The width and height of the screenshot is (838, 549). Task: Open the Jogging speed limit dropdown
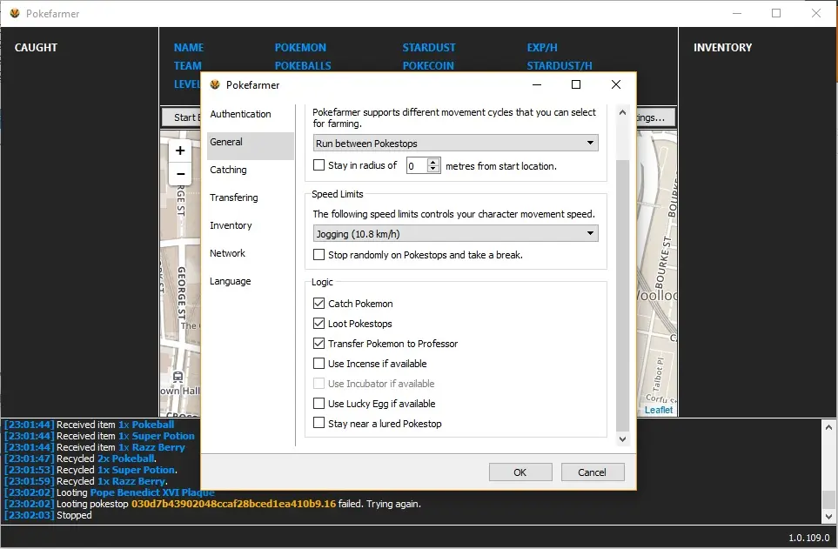click(455, 233)
